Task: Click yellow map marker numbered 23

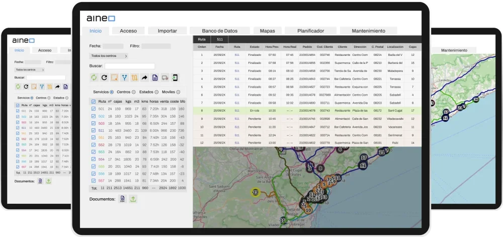Action: (x=255, y=192)
